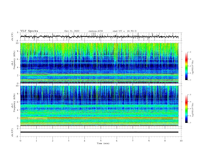This screenshot has height=158, width=204.
Task: Click the ch.1 frequency tick label "8"
Action: (18, 51)
